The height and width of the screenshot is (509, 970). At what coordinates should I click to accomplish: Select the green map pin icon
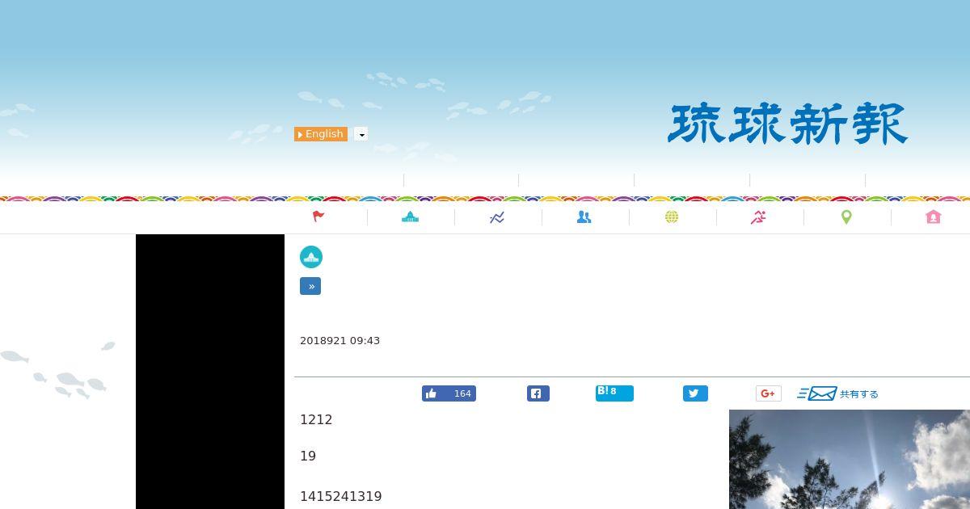(x=846, y=217)
